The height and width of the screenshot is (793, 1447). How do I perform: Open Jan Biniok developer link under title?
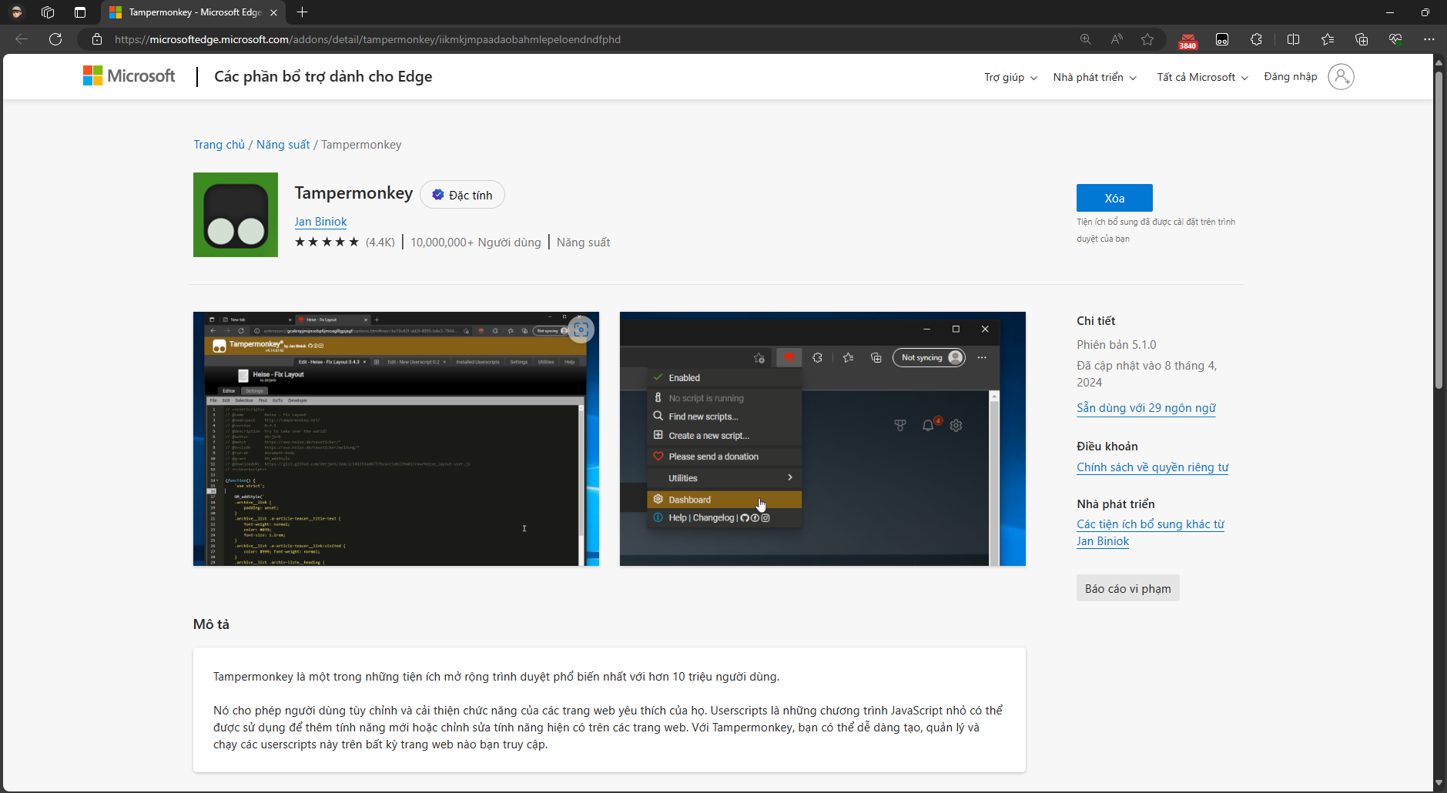(320, 222)
